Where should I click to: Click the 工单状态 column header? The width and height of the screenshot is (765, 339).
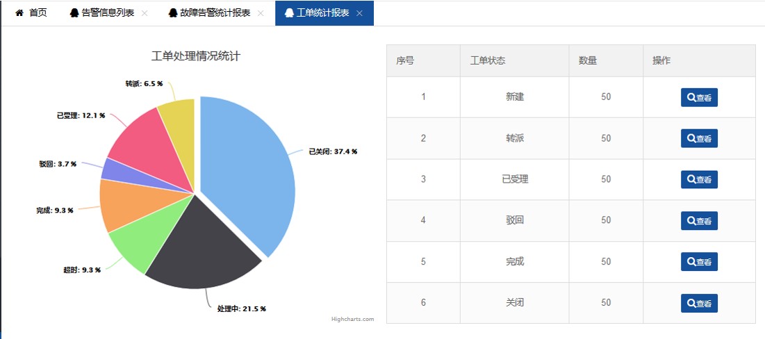[x=487, y=60]
